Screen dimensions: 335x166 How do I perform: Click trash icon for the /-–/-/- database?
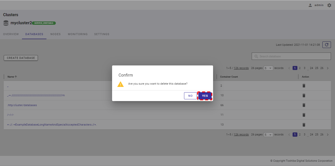[x=304, y=115]
